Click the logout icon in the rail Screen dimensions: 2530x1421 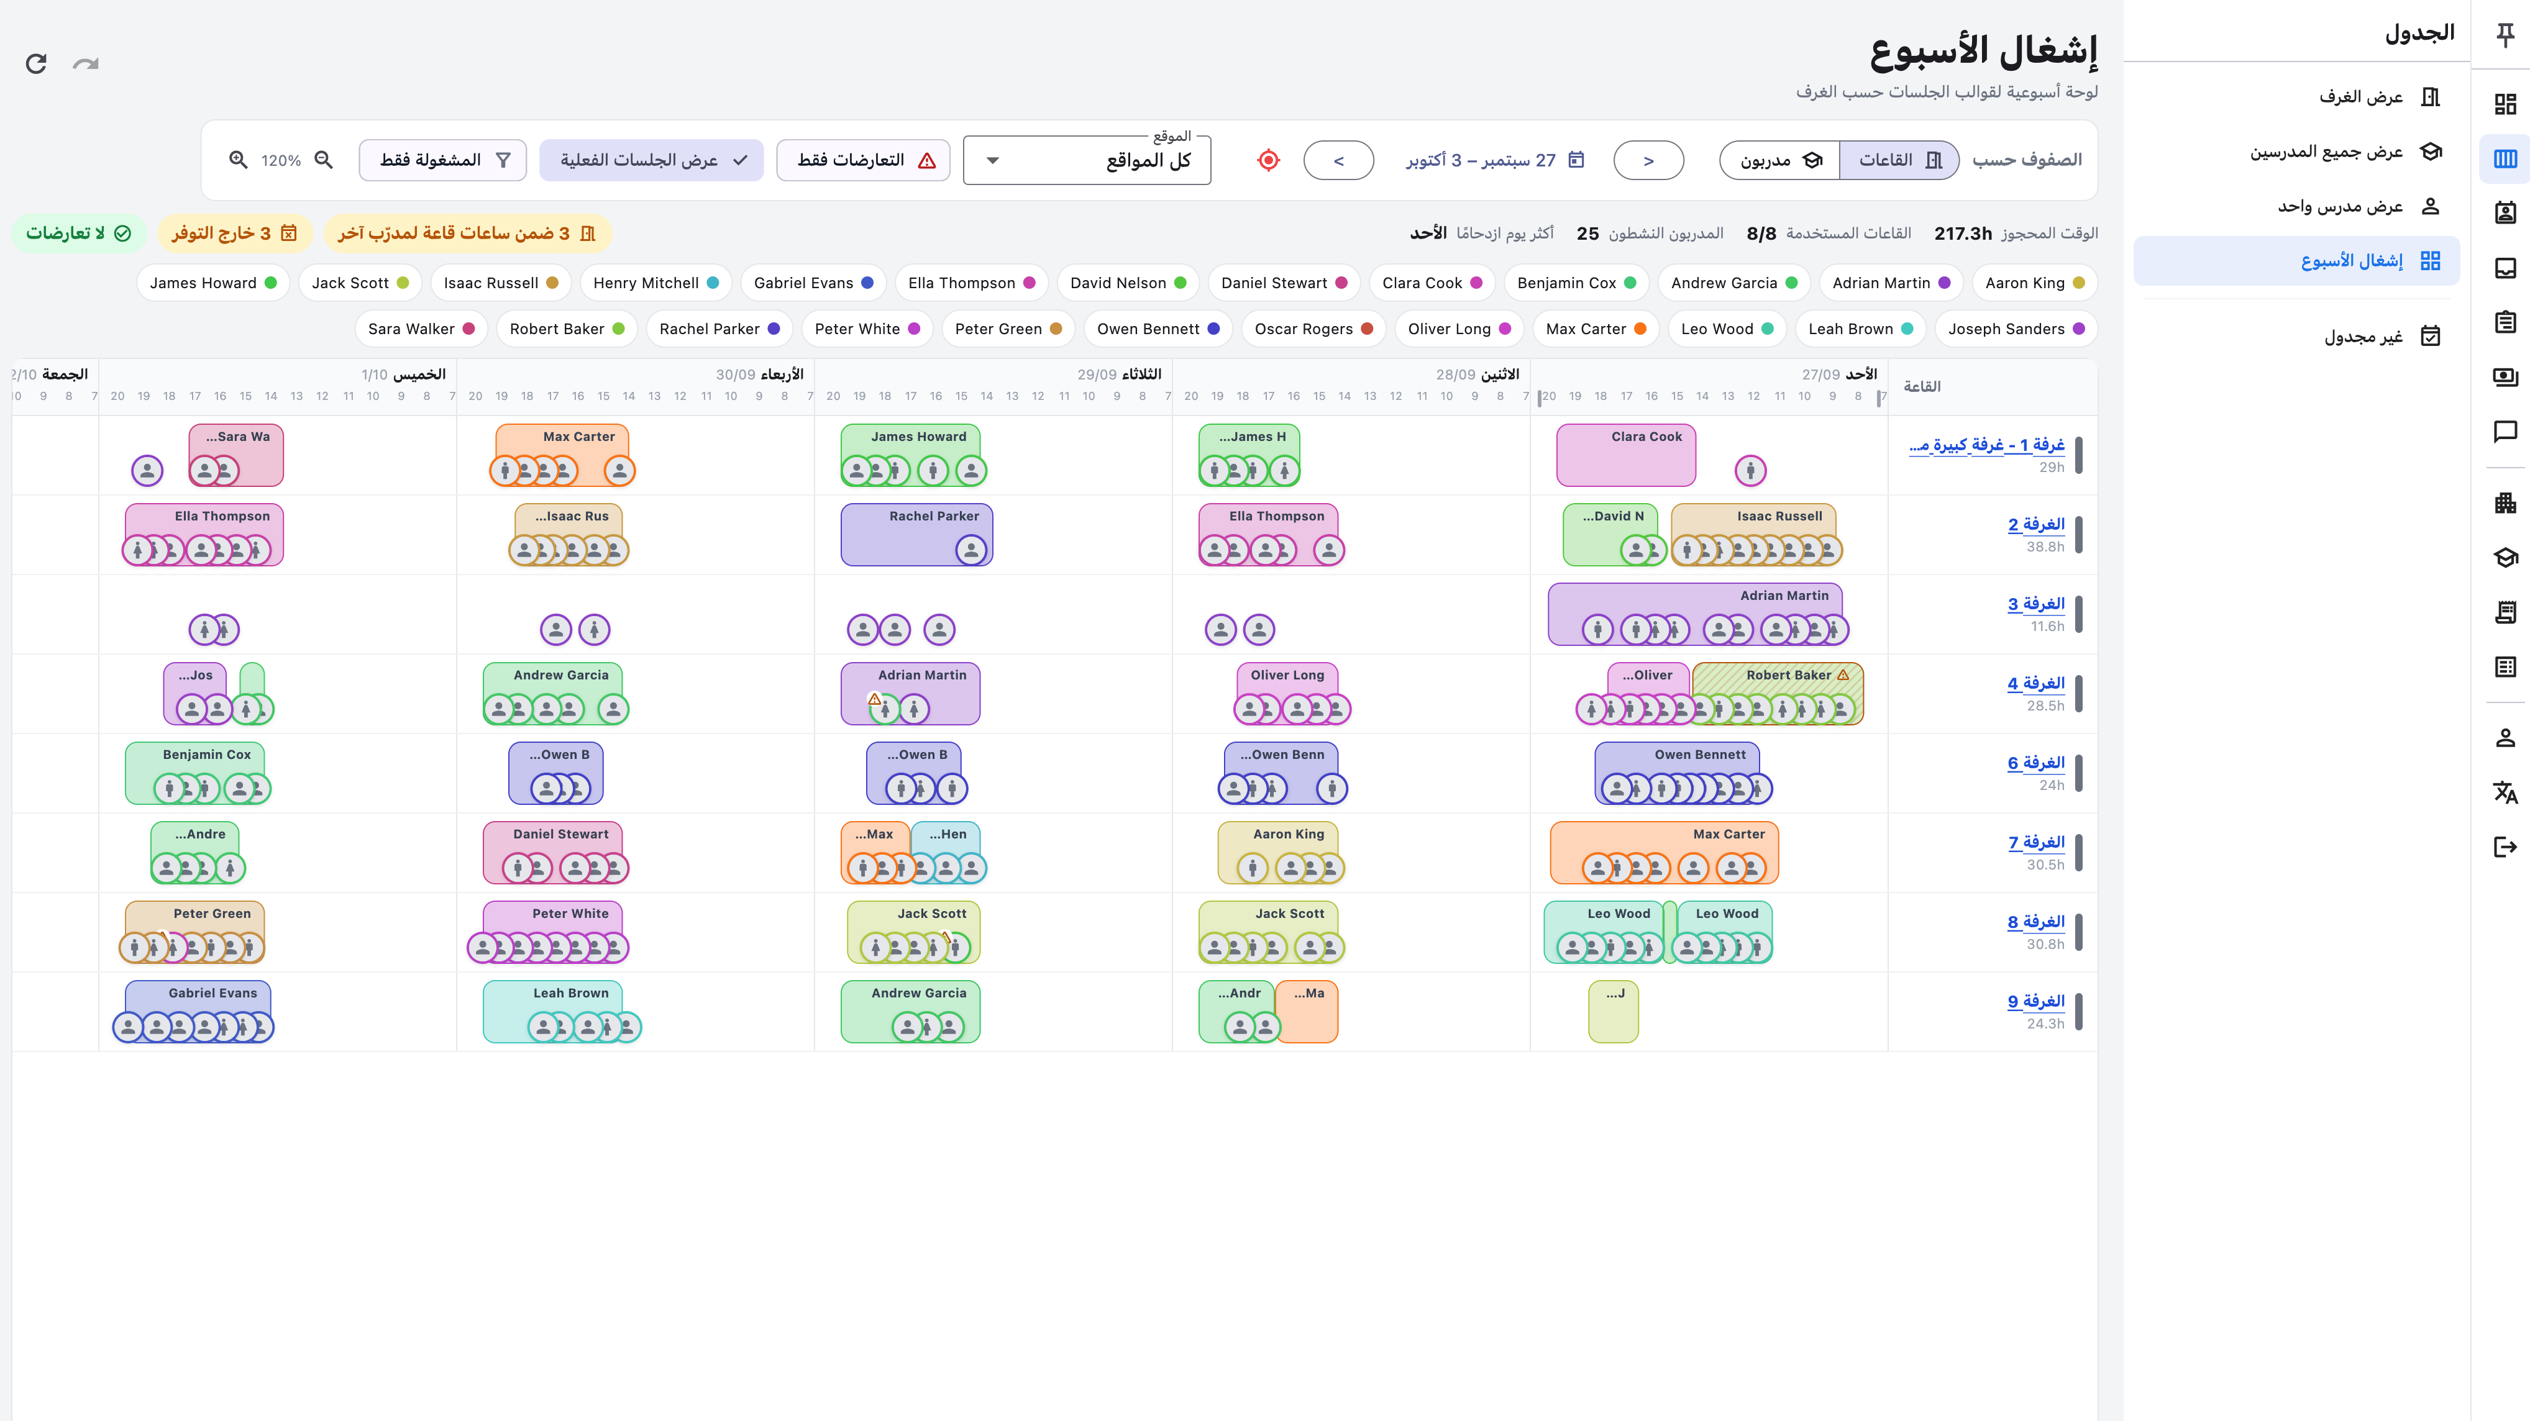(2505, 847)
